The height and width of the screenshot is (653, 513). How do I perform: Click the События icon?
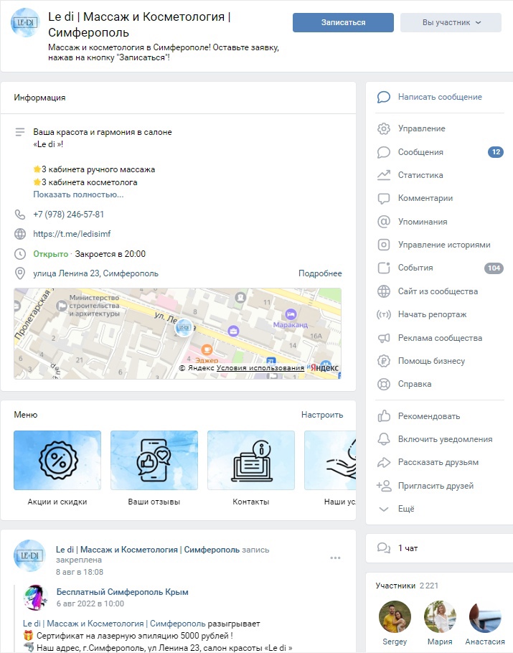[x=384, y=268]
